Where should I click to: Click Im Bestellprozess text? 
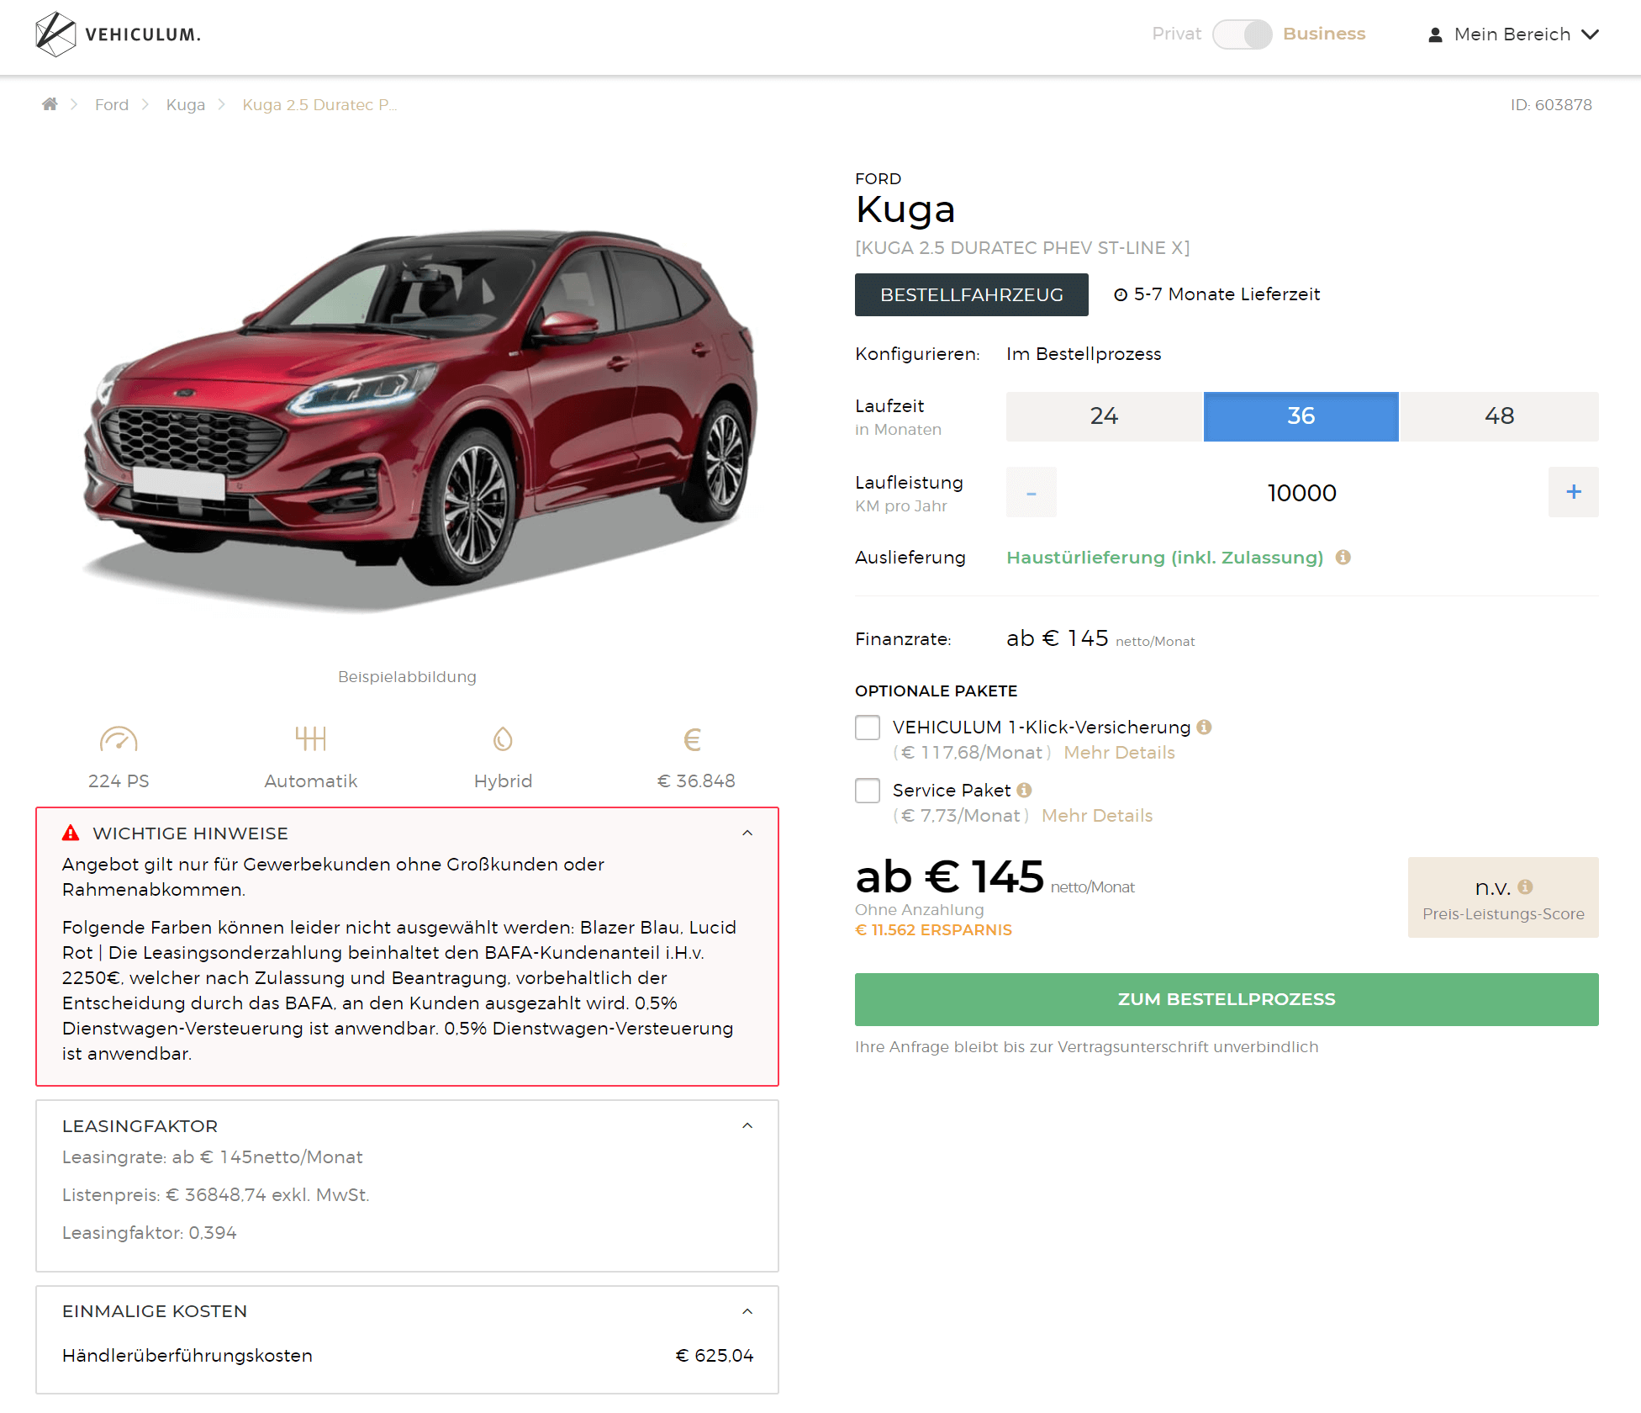pyautogui.click(x=1084, y=354)
